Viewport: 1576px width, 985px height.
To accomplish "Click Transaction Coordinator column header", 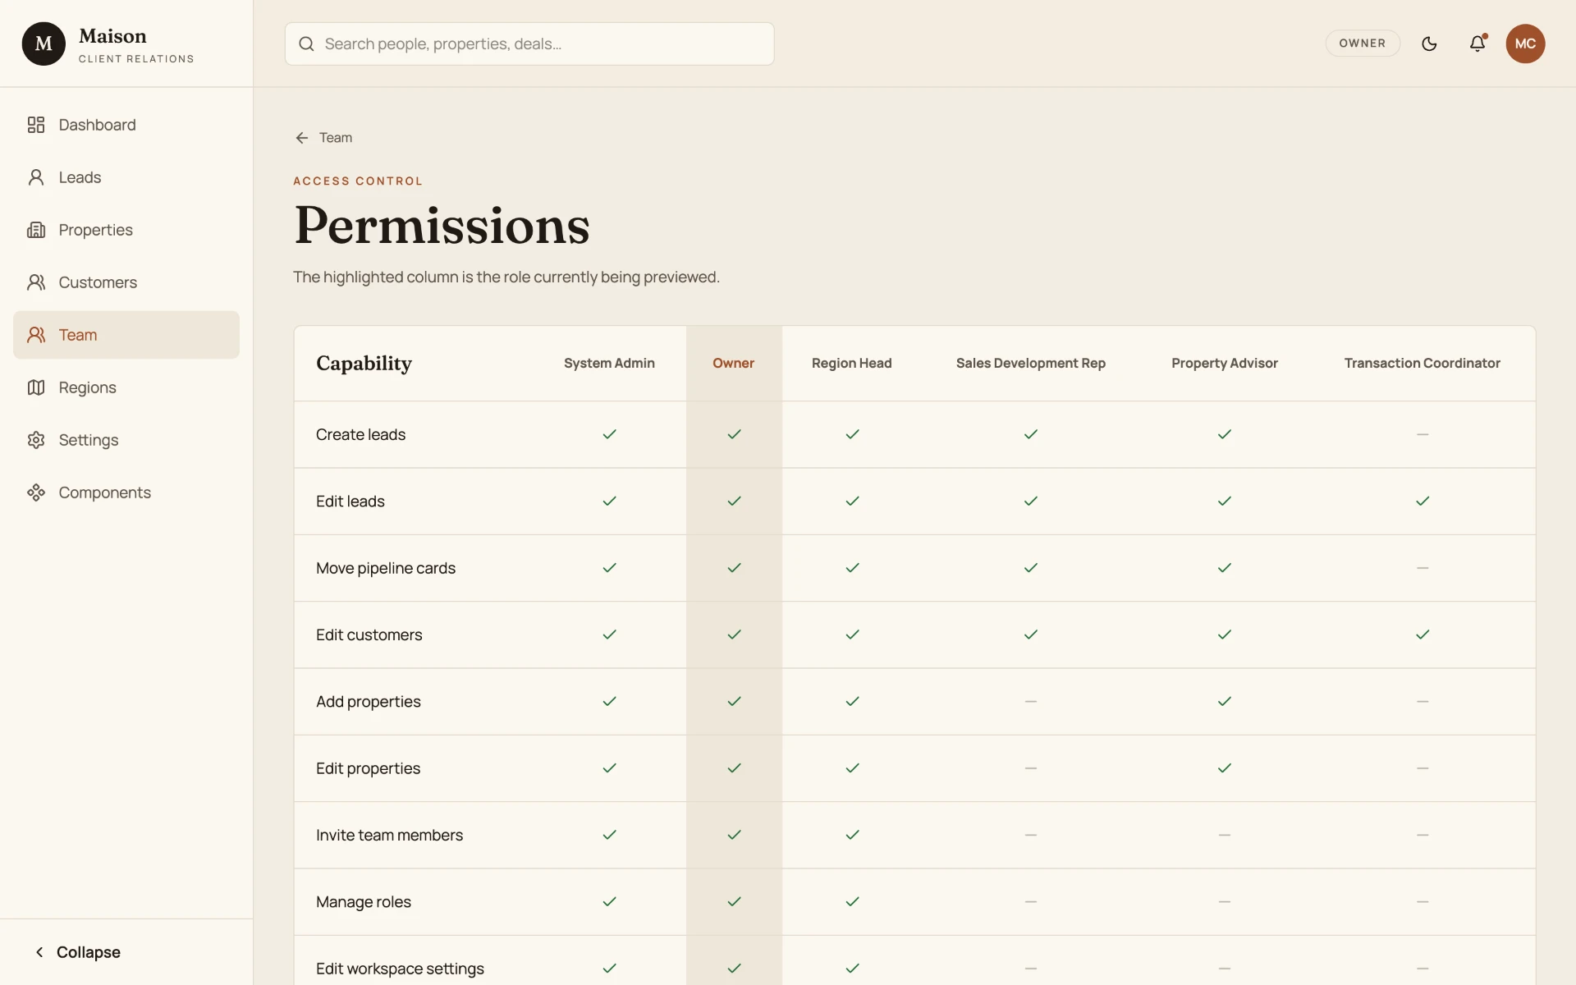I will point(1423,363).
